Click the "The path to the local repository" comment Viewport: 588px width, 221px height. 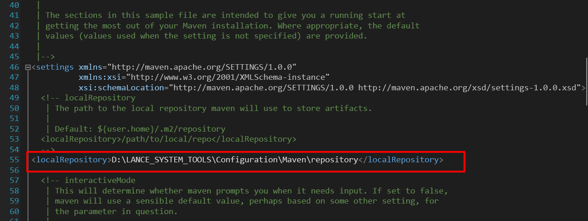click(x=213, y=108)
